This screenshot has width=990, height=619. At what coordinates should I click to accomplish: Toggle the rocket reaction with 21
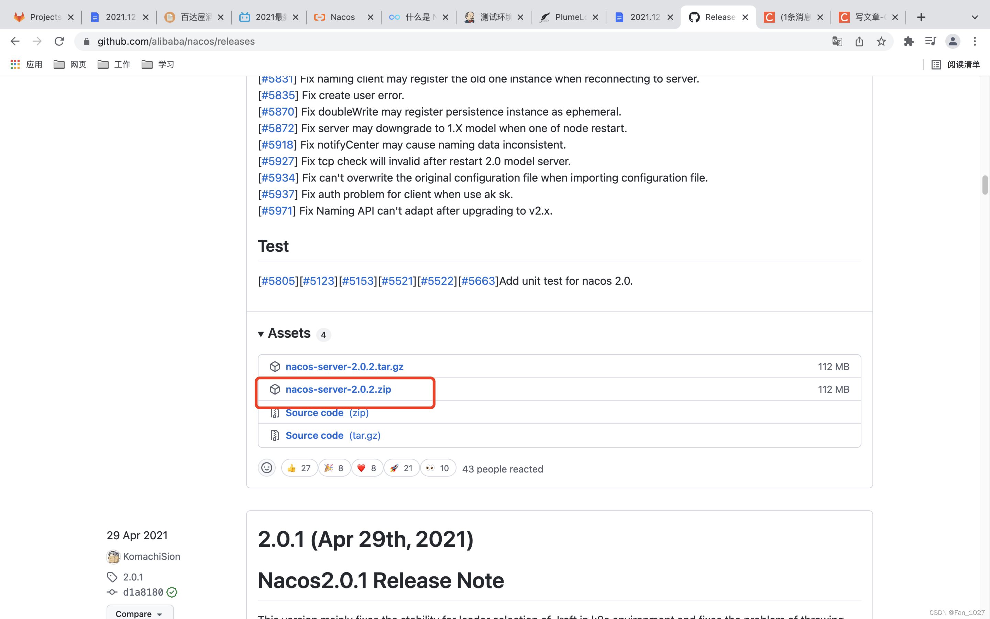401,468
